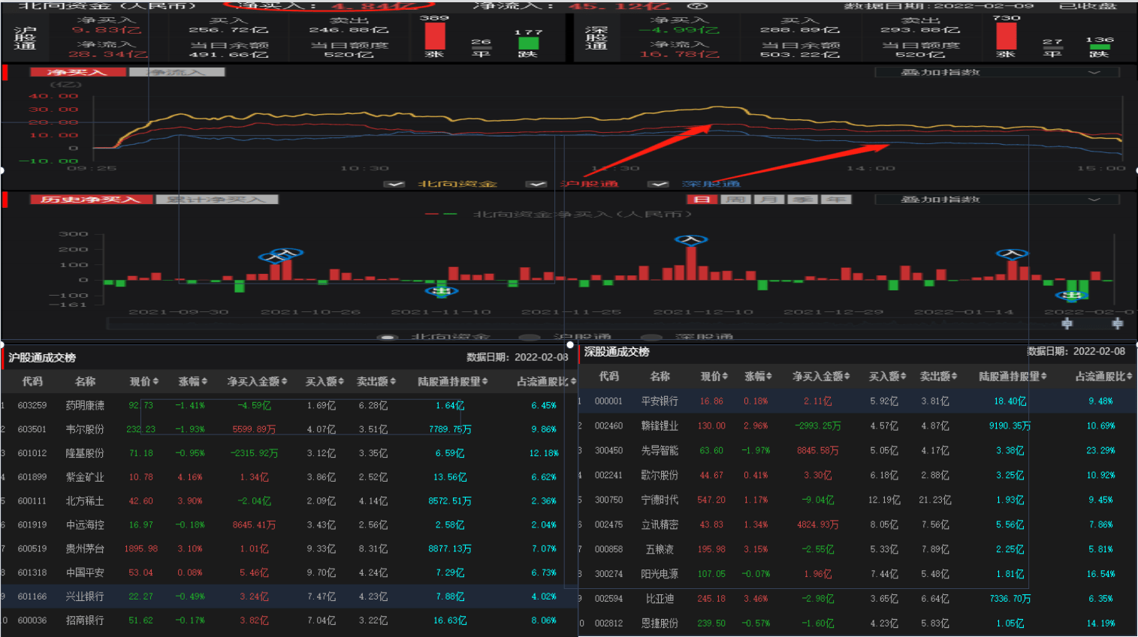Sort 沪股通成交榜 by 现价 arrow icon

click(x=155, y=382)
